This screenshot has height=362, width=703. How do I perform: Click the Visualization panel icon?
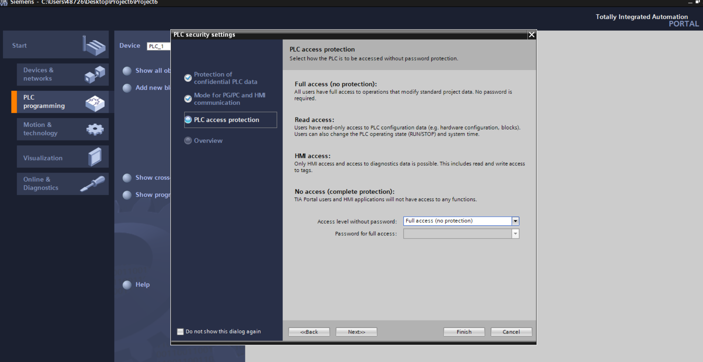coord(95,157)
